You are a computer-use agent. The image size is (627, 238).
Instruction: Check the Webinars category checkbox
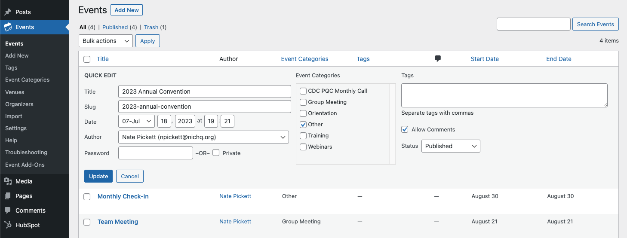[x=303, y=147]
